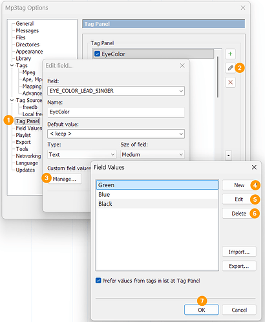The height and width of the screenshot is (322, 265).
Task: Collapse the Tags tree node
Action: pos(12,65)
